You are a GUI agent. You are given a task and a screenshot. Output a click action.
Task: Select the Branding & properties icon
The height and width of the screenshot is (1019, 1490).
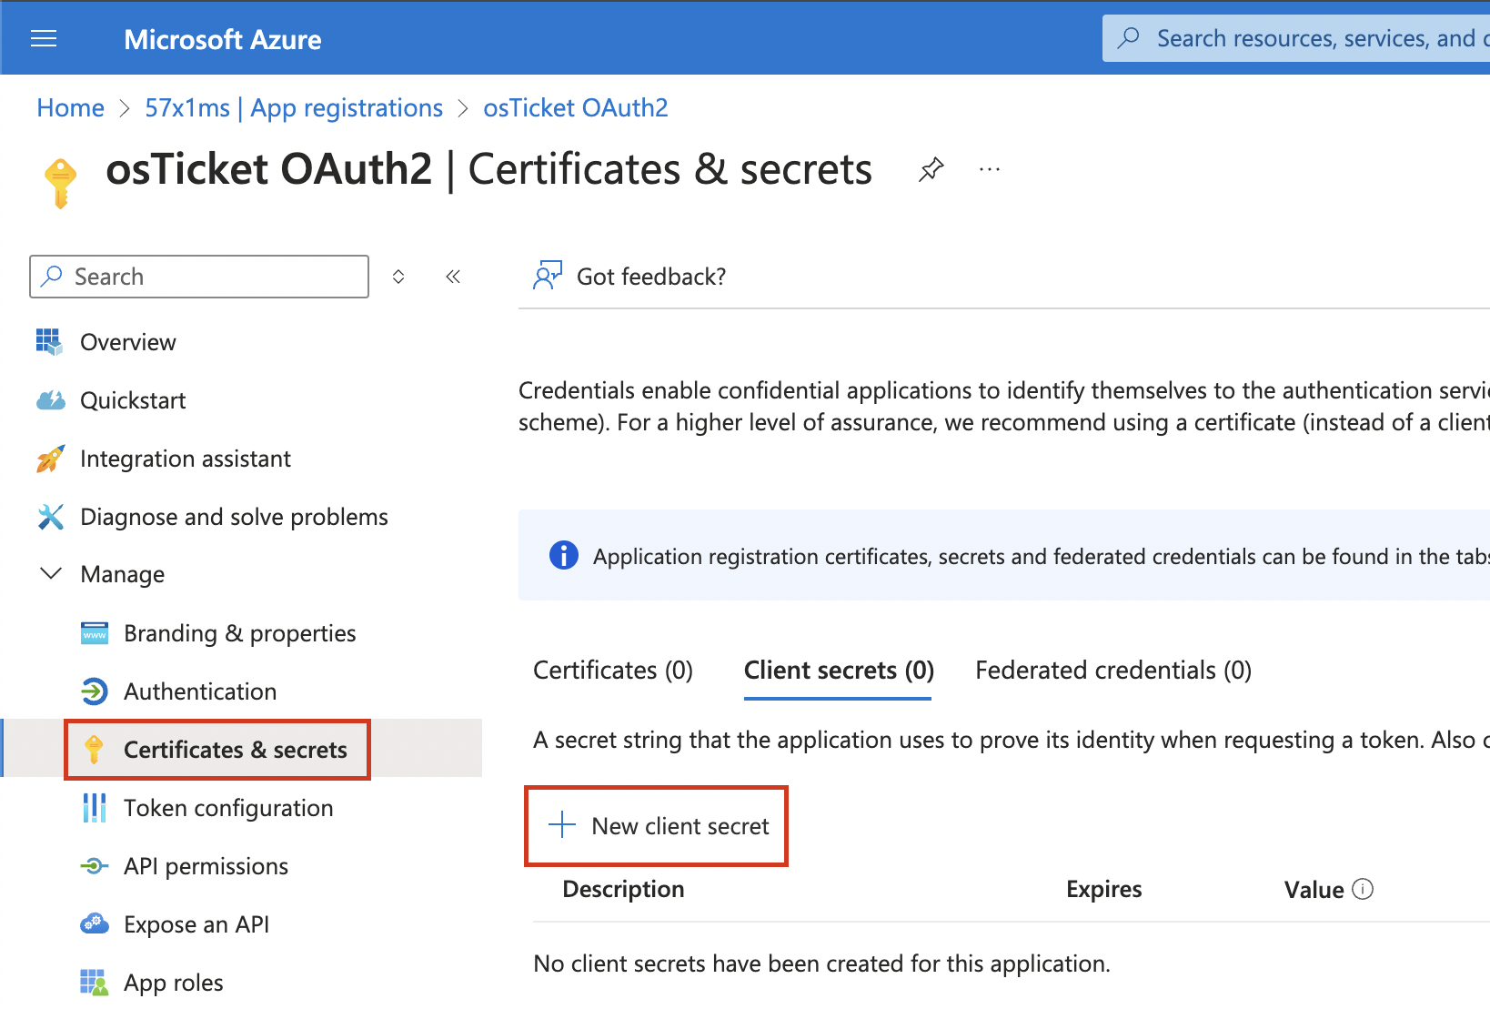tap(94, 633)
